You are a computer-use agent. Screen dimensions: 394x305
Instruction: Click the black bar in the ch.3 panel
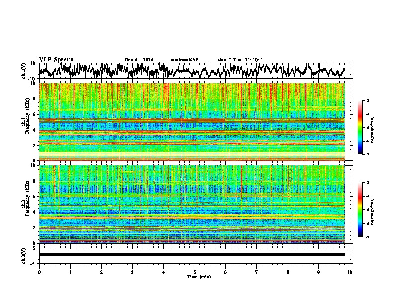coord(192,255)
